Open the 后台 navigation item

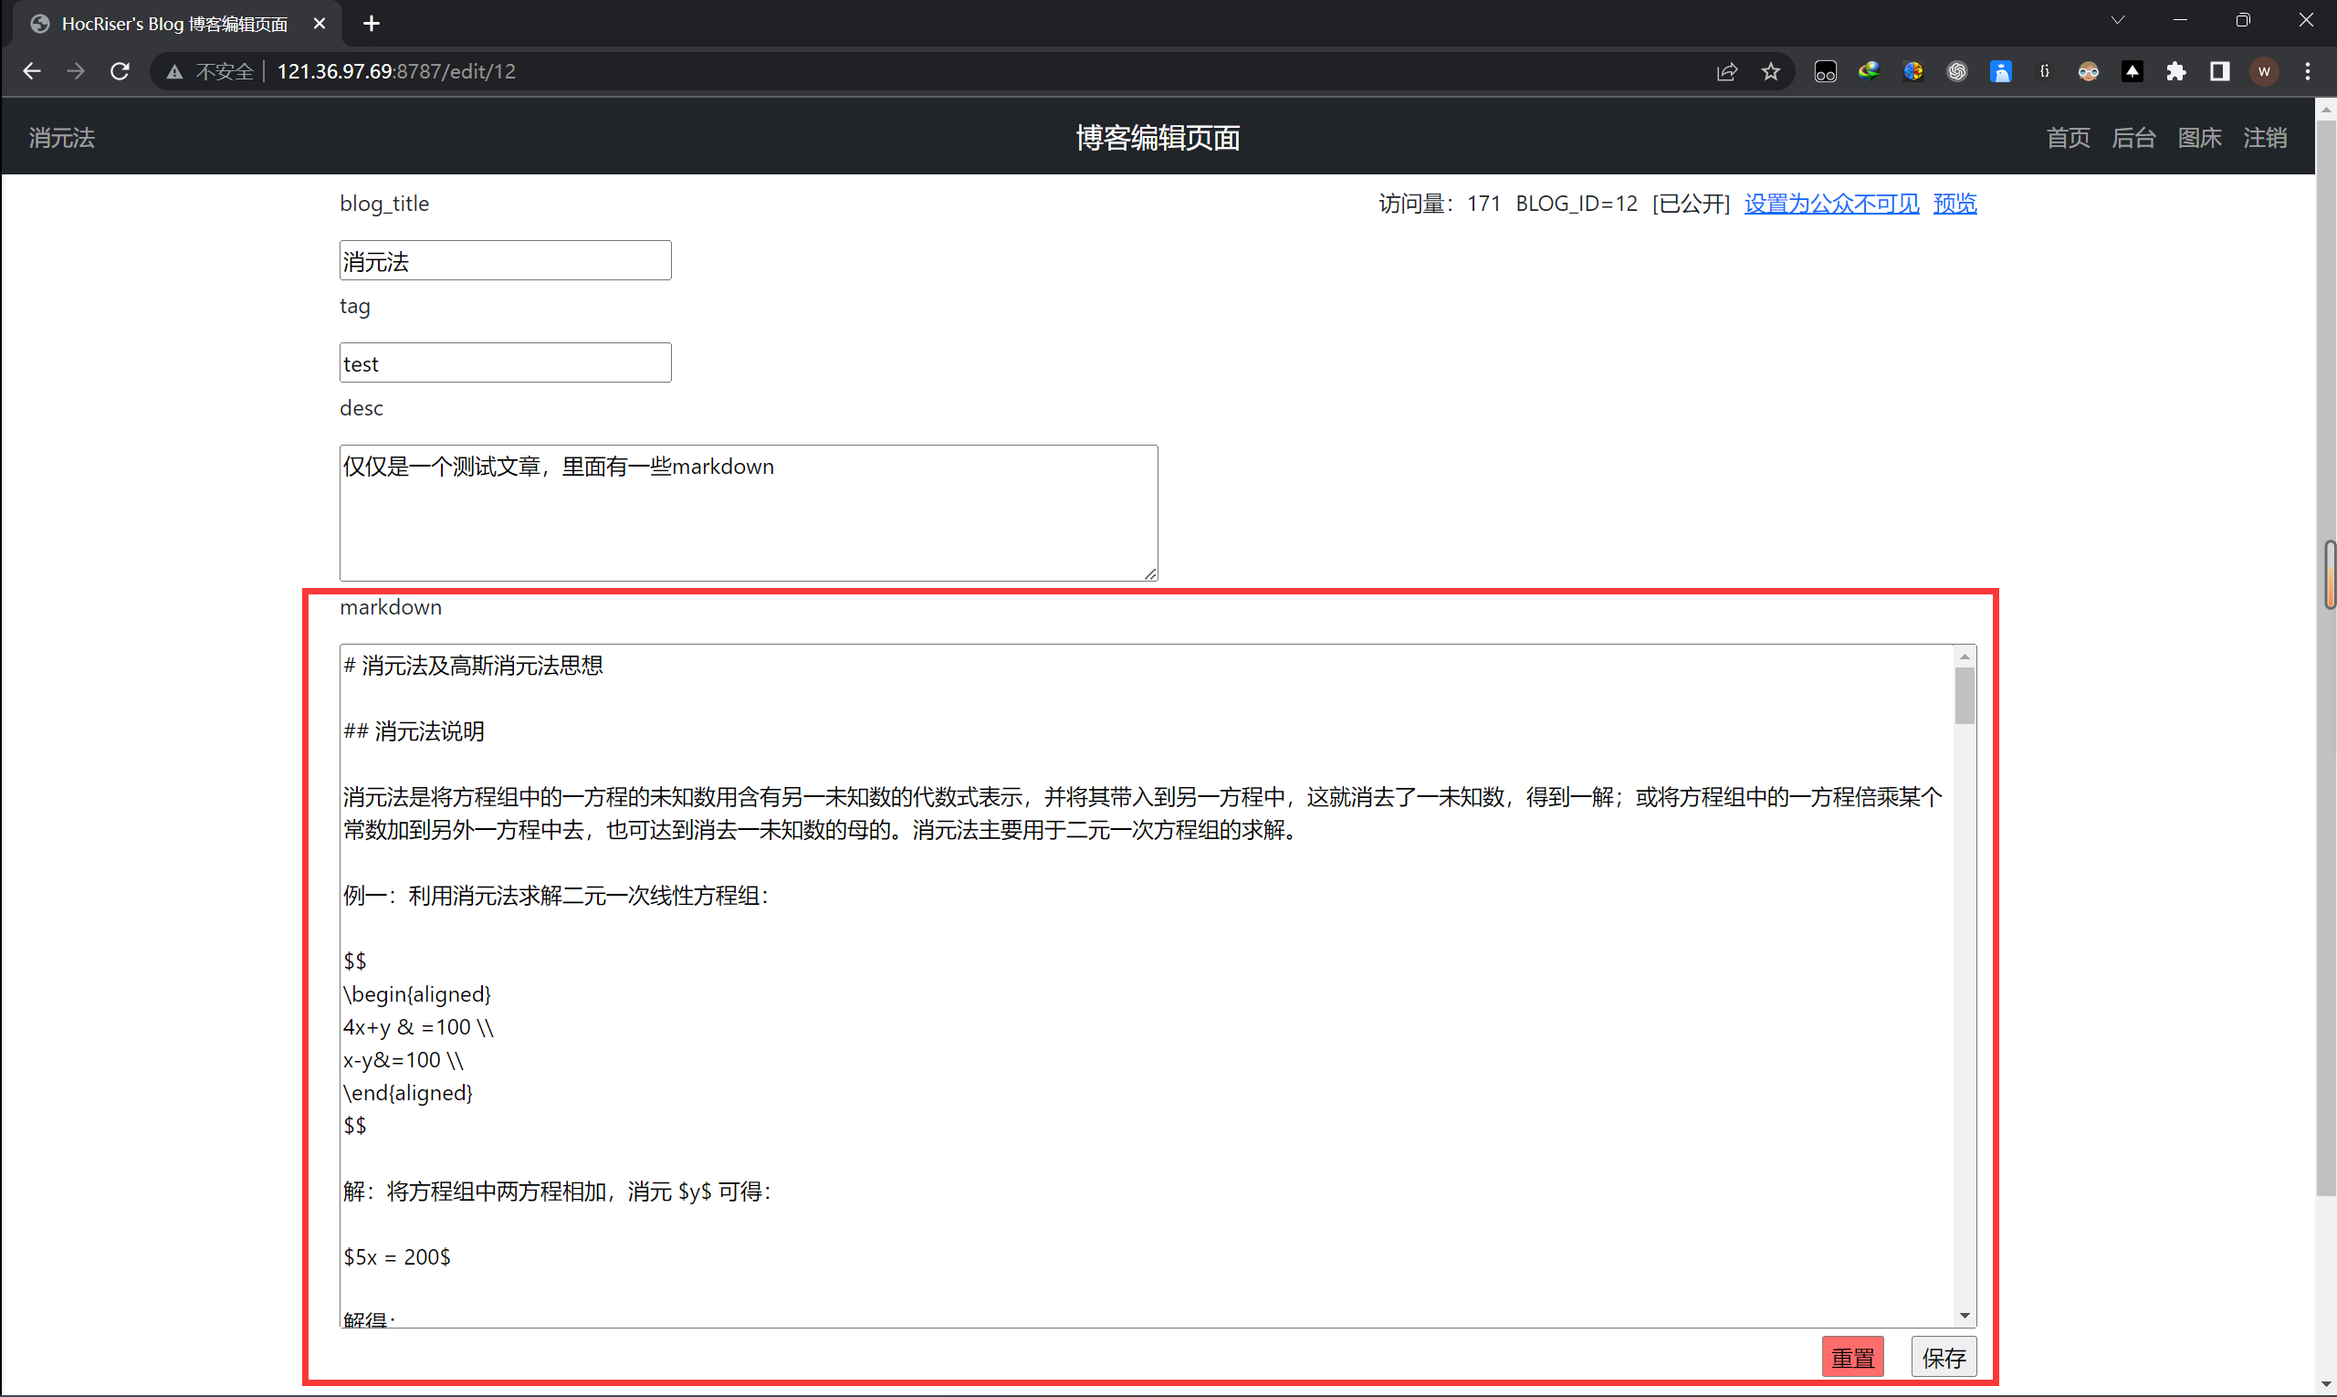[x=2133, y=138]
